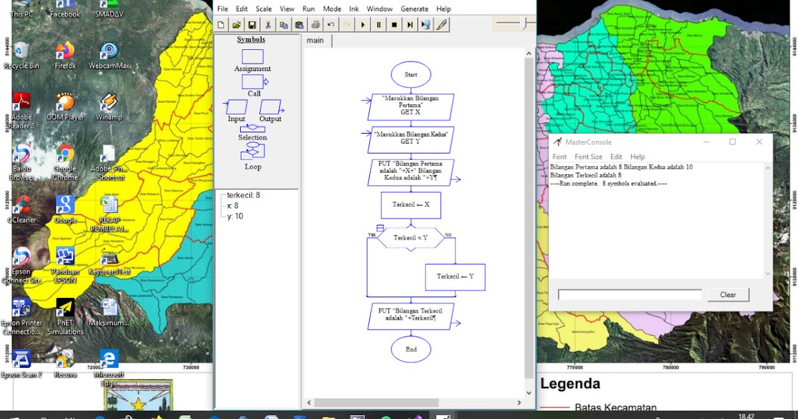The image size is (798, 419).
Task: Open the File menu
Action: 222,9
